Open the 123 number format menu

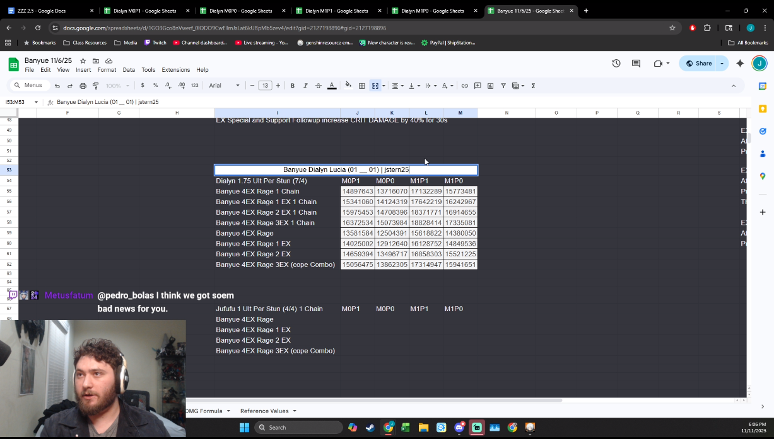[194, 86]
